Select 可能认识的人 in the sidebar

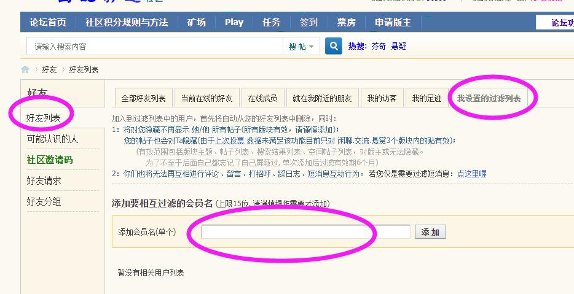(52, 139)
